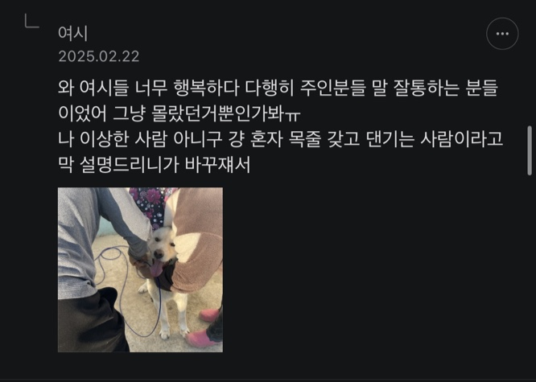This screenshot has height=382, width=536.
Task: Click the vertical scrollbar handle
Action: click(530, 150)
